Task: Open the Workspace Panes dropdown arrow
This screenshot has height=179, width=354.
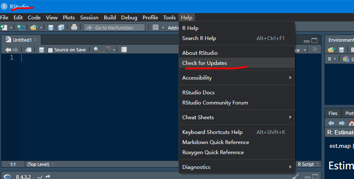Action: [x=163, y=28]
